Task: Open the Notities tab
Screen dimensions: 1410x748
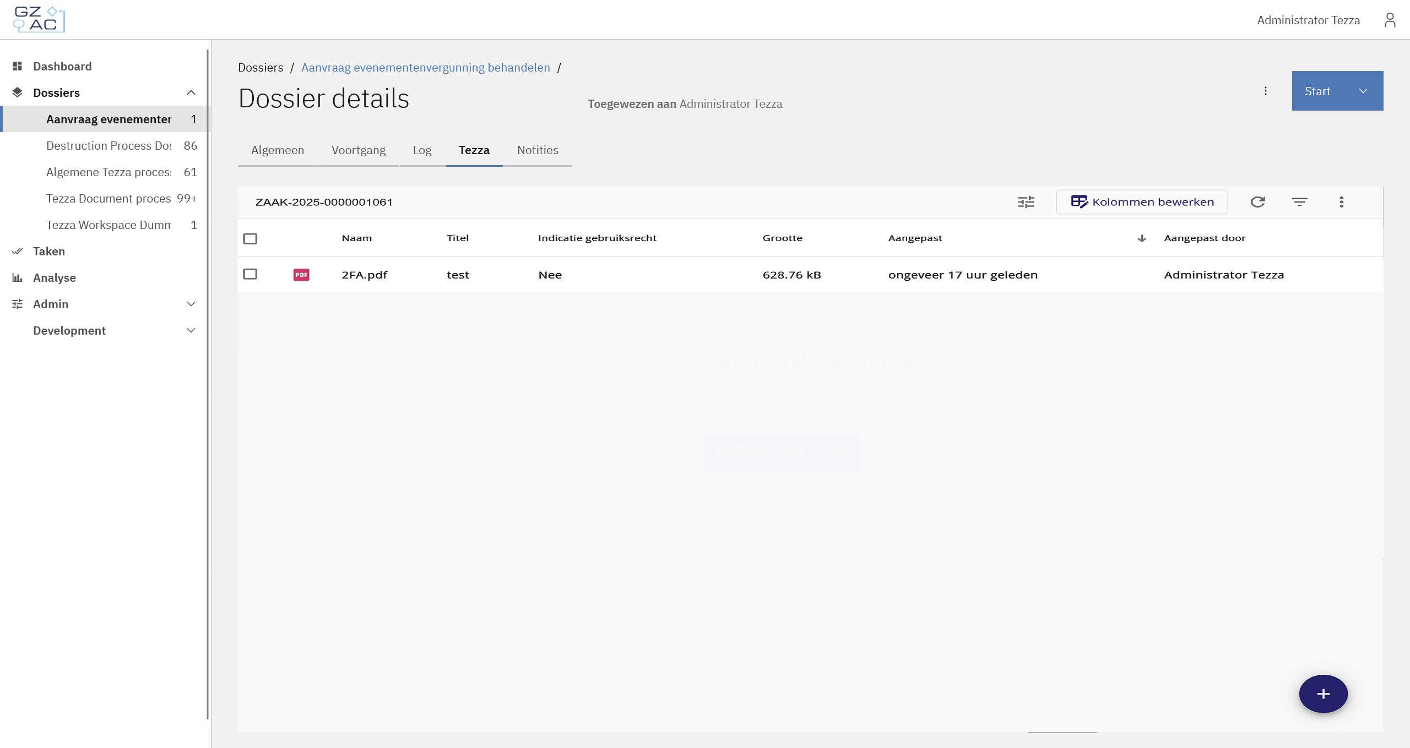Action: pos(538,150)
